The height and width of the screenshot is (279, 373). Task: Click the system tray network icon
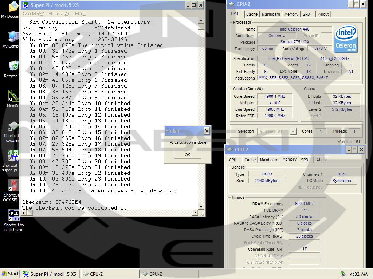343,274
